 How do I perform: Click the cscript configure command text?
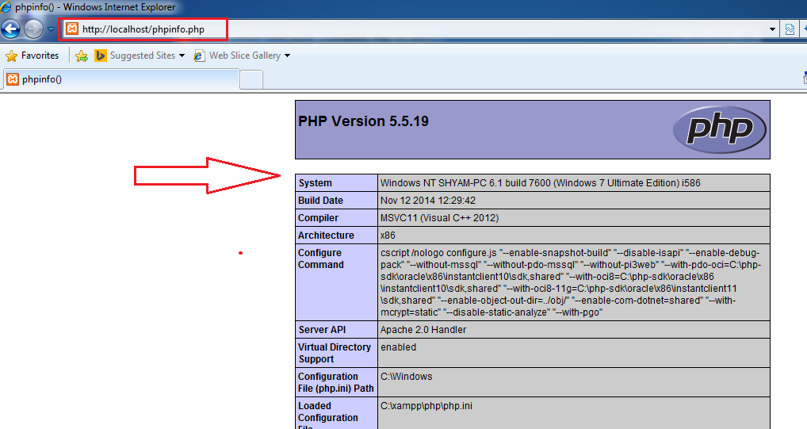pos(571,283)
